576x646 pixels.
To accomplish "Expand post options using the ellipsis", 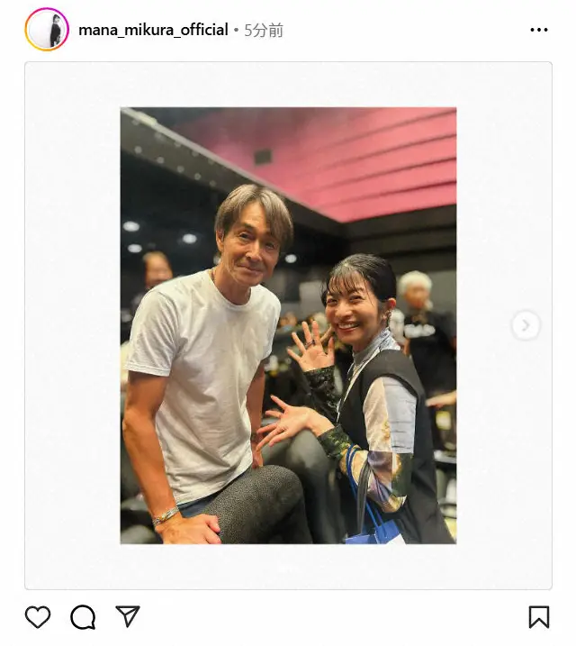I will pyautogui.click(x=539, y=30).
